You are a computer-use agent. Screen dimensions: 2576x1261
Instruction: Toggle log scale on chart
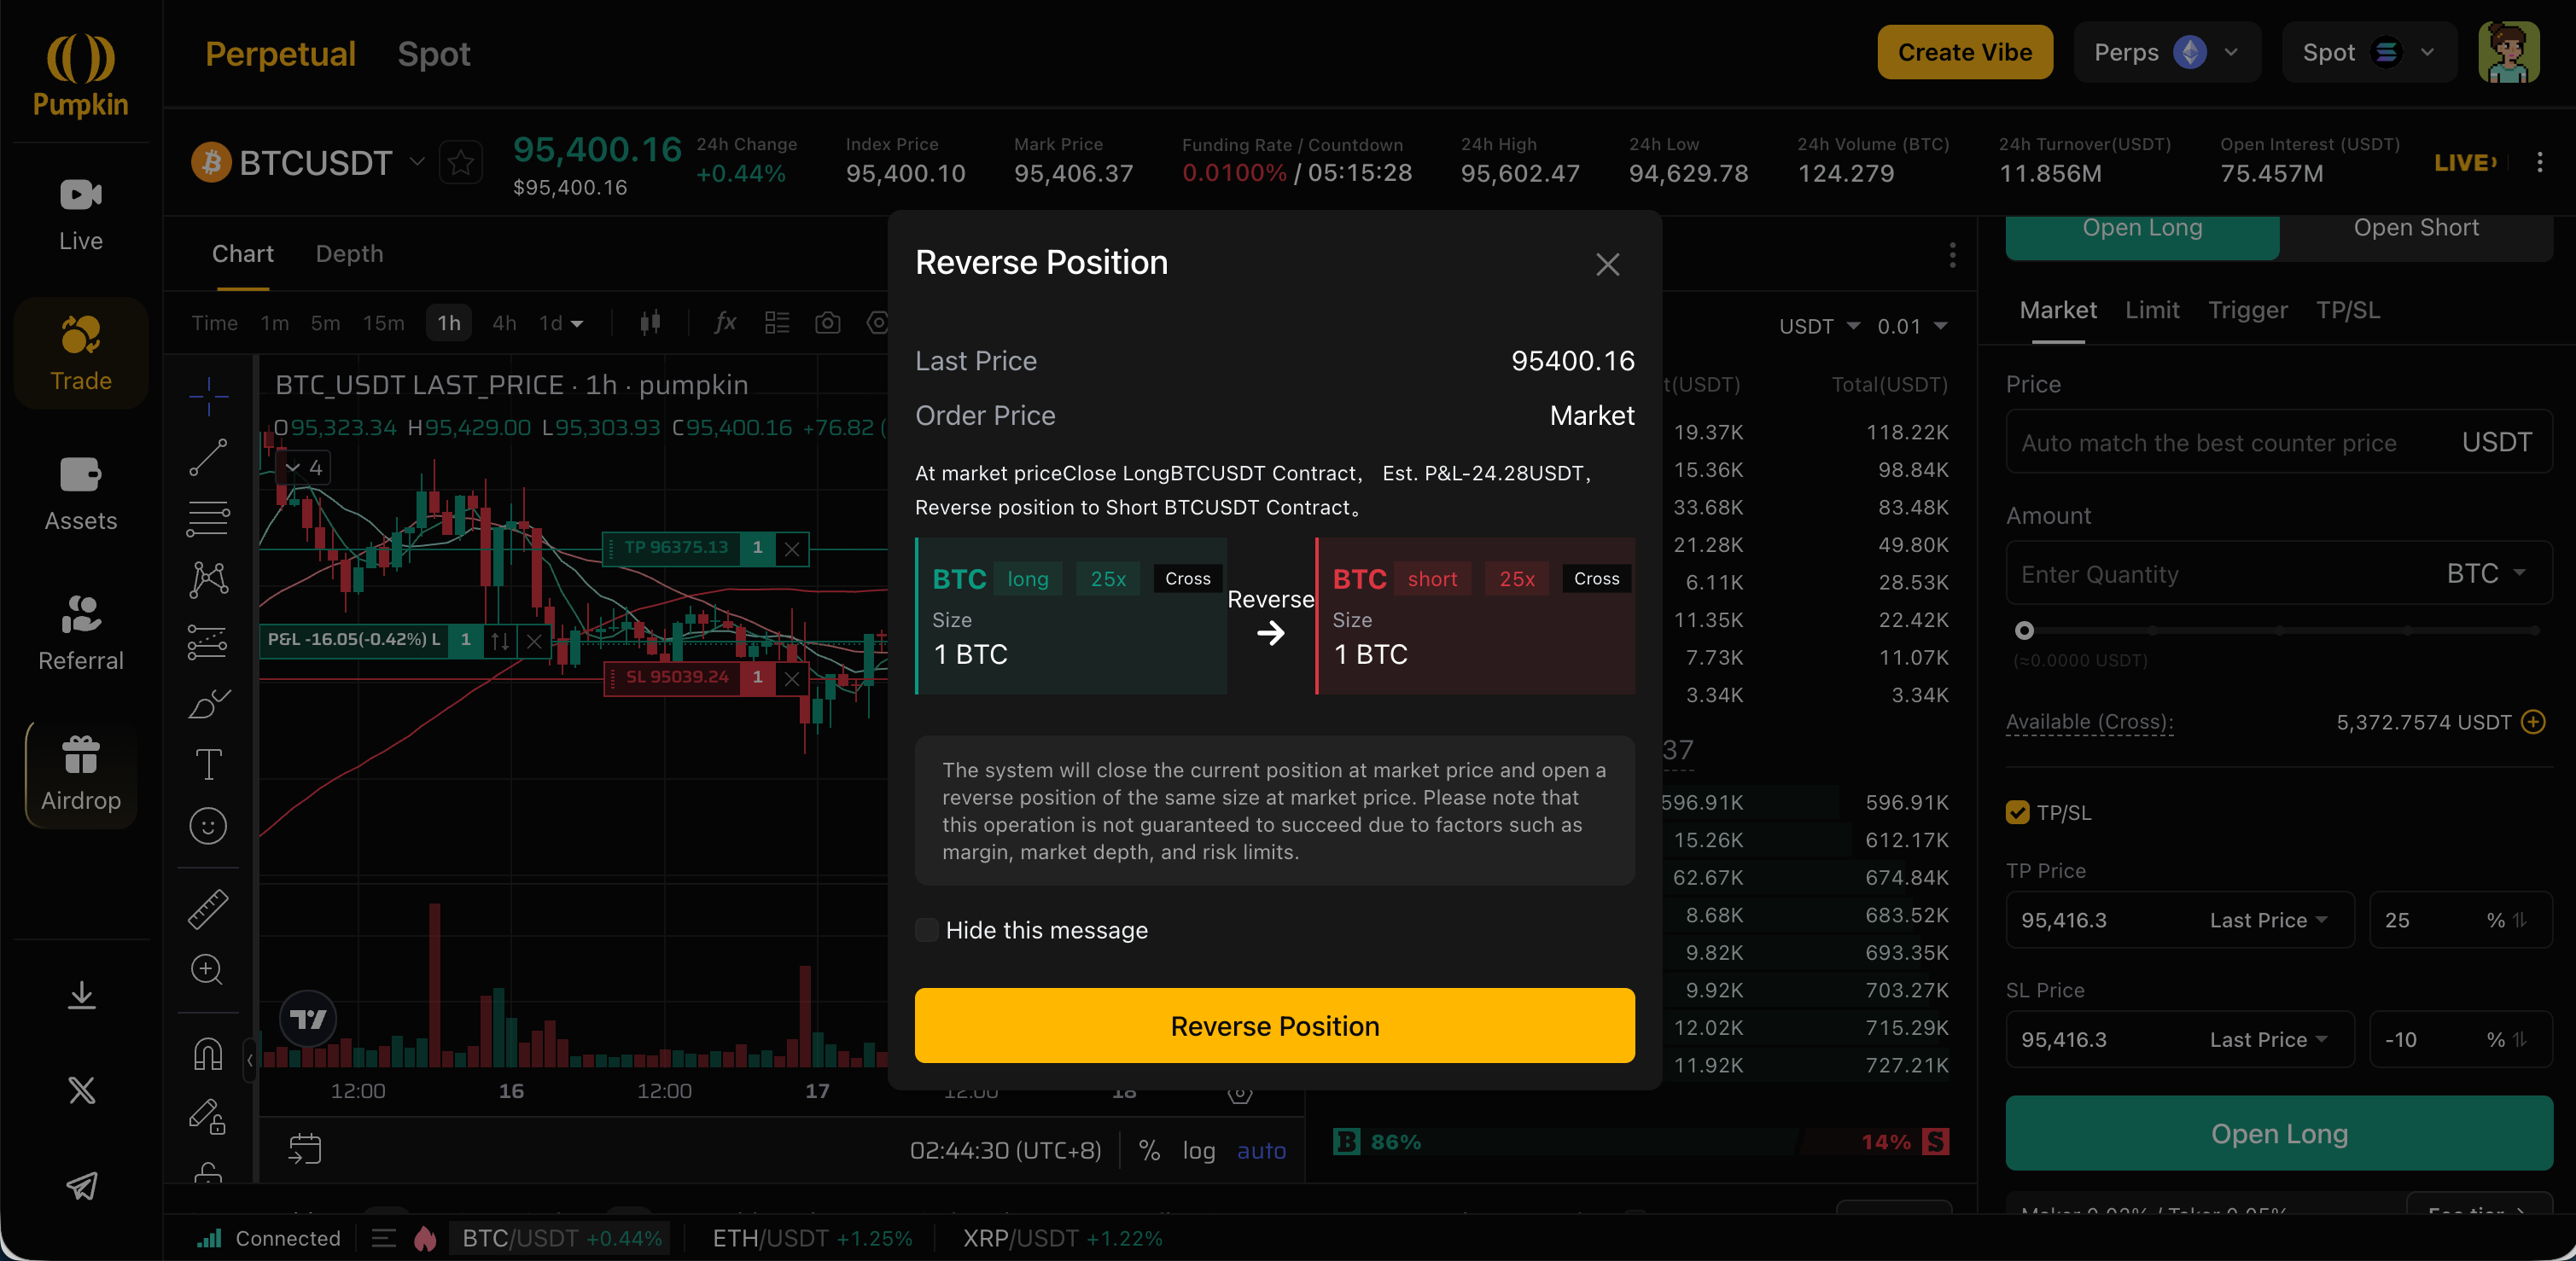1198,1151
